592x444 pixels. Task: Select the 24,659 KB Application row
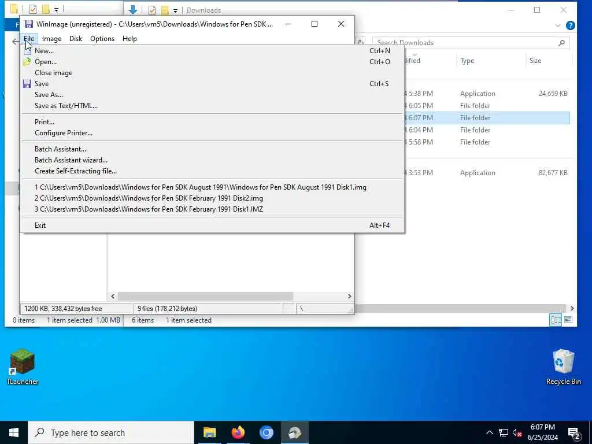(486, 93)
